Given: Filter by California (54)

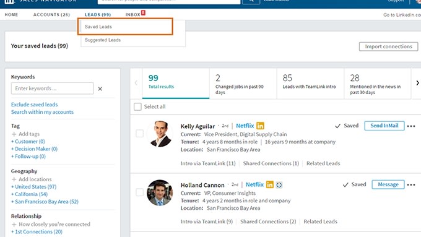Looking at the screenshot, I should tap(29, 194).
